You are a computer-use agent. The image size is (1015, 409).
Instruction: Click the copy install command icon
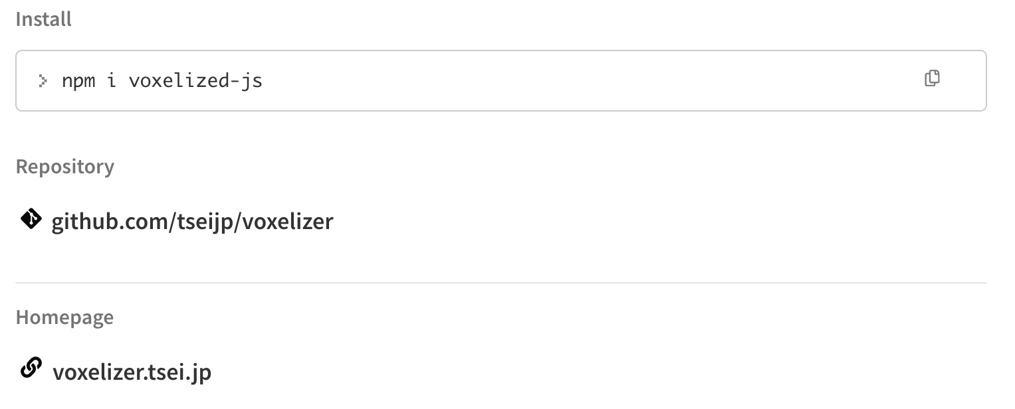pyautogui.click(x=932, y=78)
